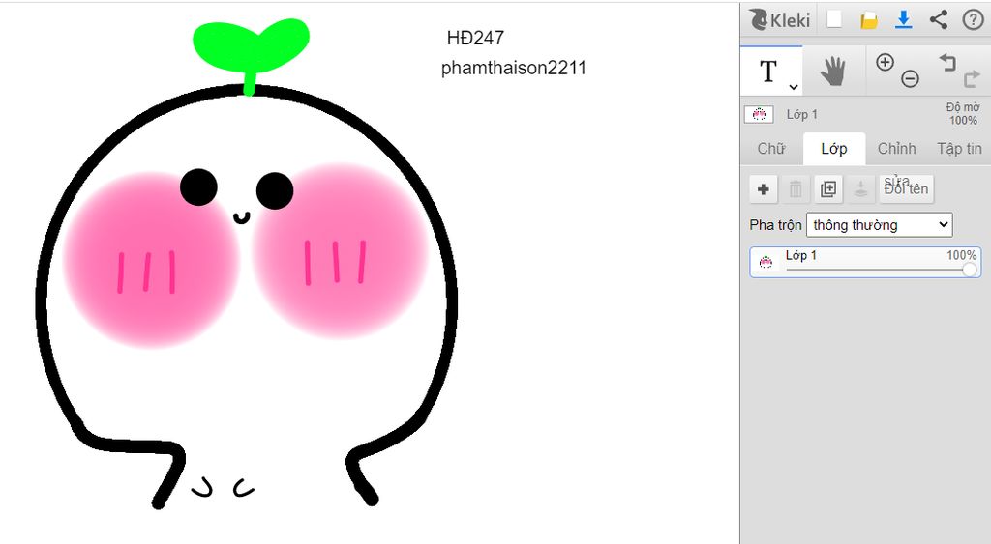The height and width of the screenshot is (544, 991).
Task: Switch to the Chữ tab
Action: pyautogui.click(x=771, y=149)
